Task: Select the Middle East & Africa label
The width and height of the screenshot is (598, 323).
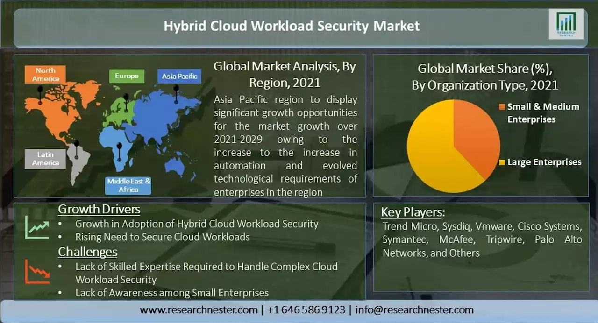Action: [128, 185]
